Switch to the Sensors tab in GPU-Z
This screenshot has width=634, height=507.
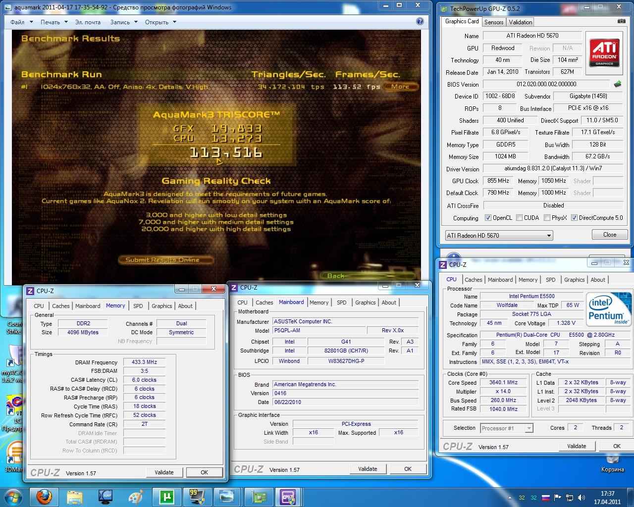tap(494, 22)
